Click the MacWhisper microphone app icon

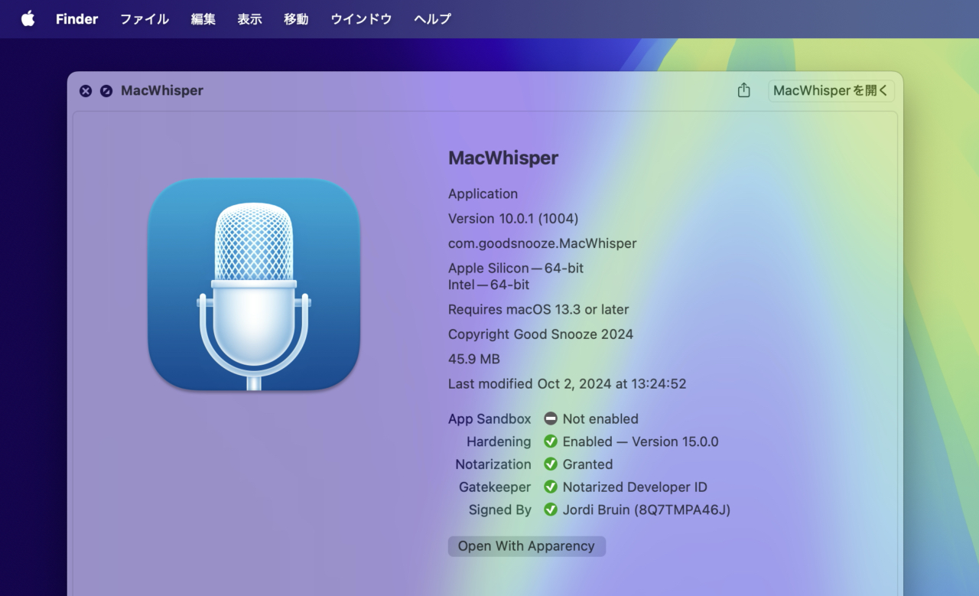[x=254, y=285]
